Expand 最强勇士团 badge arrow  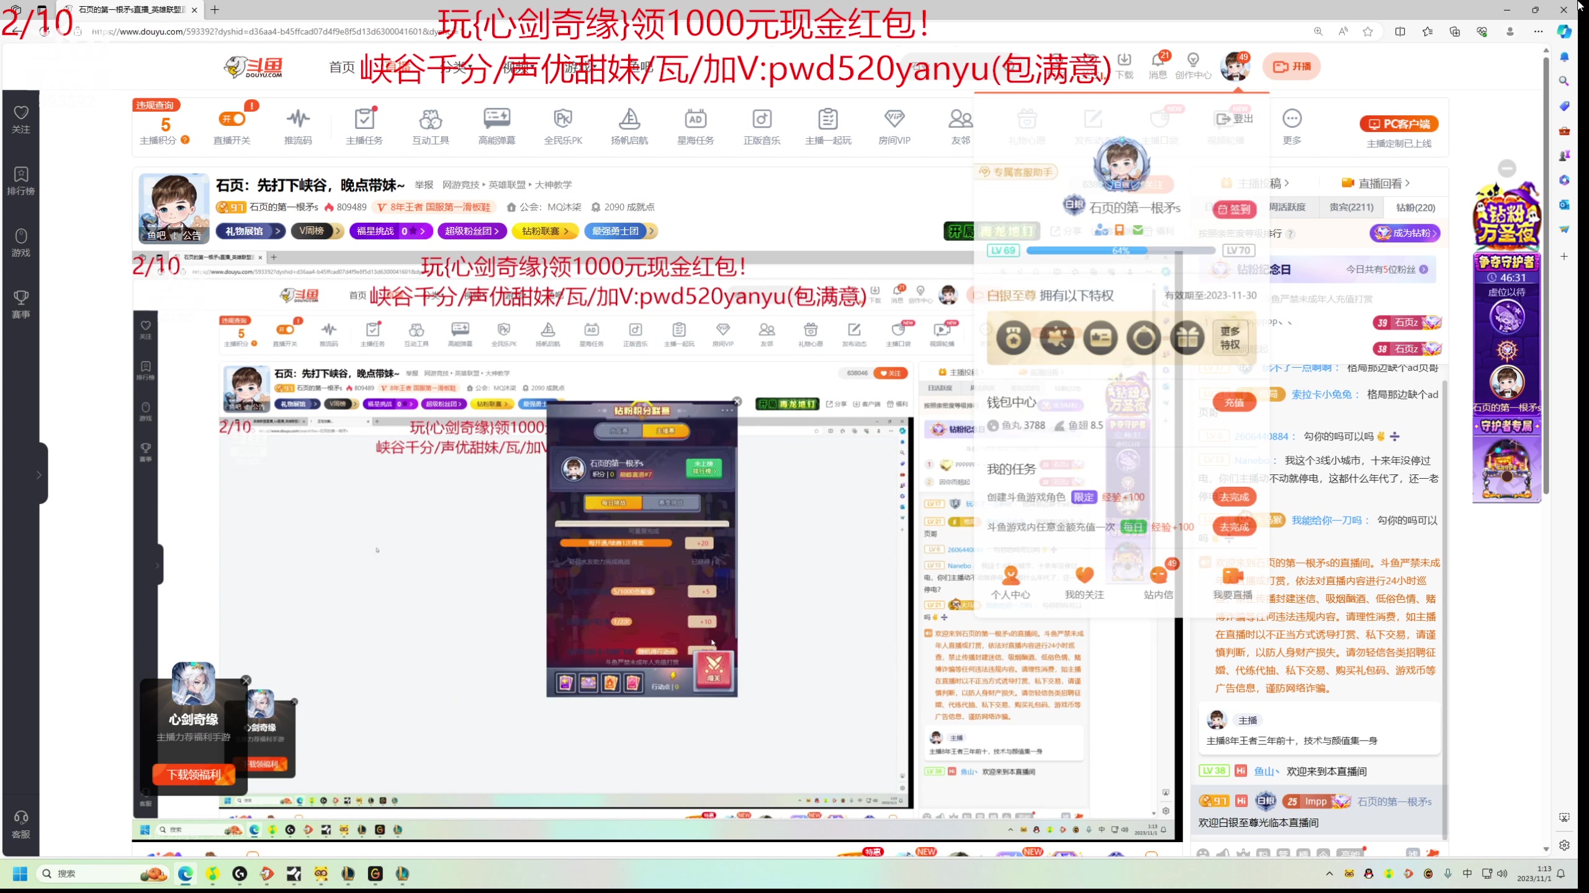tap(651, 231)
